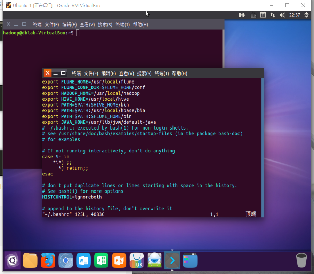Open the blue workspace window dock icon

pyautogui.click(x=190, y=260)
